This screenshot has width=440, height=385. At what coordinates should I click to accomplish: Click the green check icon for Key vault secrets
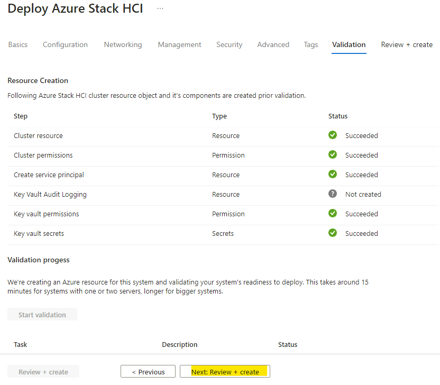pos(333,233)
